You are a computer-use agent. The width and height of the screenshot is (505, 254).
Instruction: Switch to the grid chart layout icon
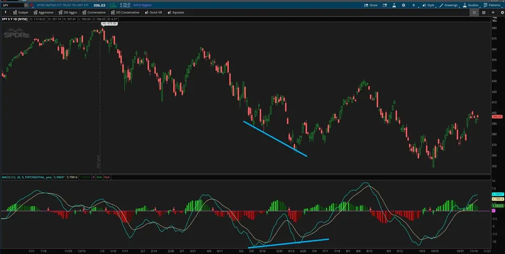pos(484,13)
